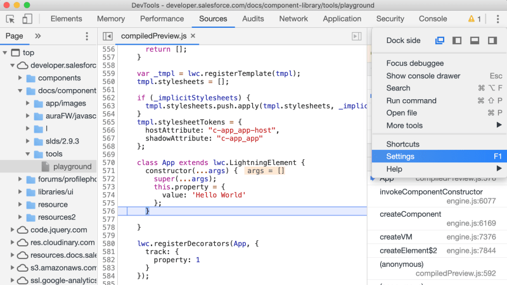
Task: Switch to the Application panel
Action: pyautogui.click(x=342, y=19)
